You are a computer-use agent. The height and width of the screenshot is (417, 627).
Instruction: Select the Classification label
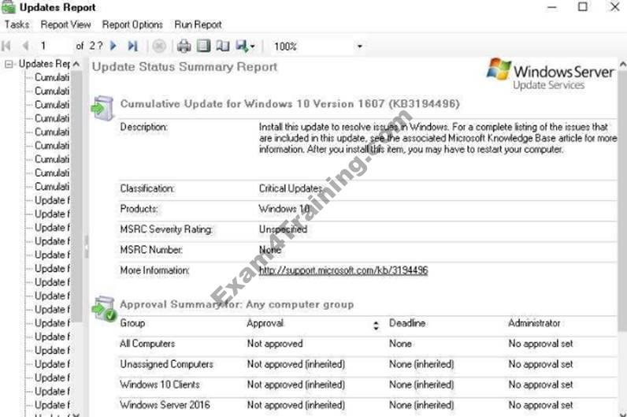pos(147,188)
